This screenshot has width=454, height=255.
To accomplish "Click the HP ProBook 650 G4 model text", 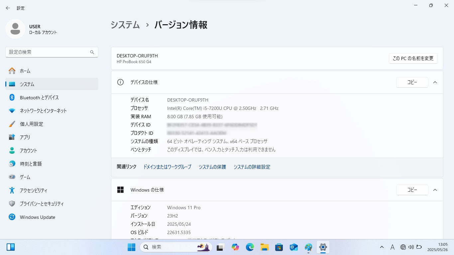I will (134, 62).
